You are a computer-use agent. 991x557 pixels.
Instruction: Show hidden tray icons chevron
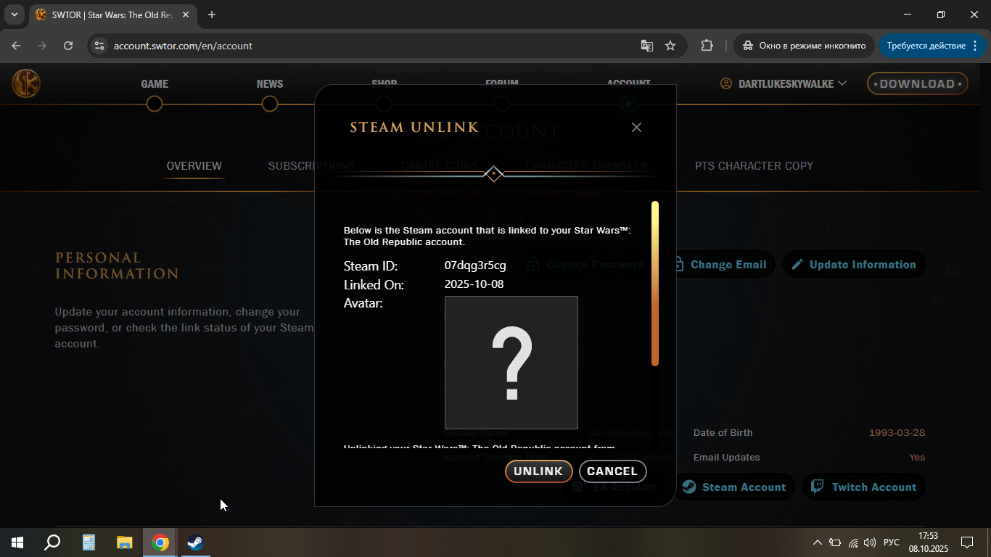tap(818, 542)
